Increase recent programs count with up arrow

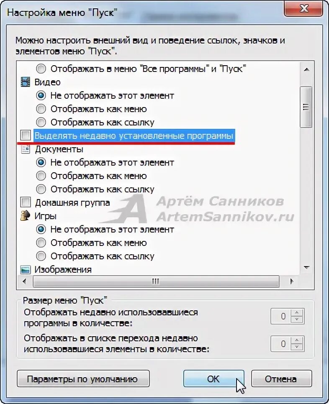[x=297, y=312]
